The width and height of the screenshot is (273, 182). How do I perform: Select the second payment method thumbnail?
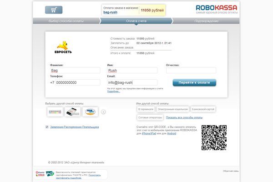(x=73, y=111)
